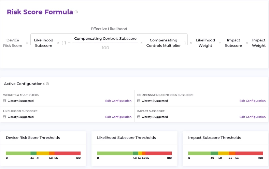
Task: Click yellow segment of Device Risk Score bar
Action: pyautogui.click(x=43, y=153)
